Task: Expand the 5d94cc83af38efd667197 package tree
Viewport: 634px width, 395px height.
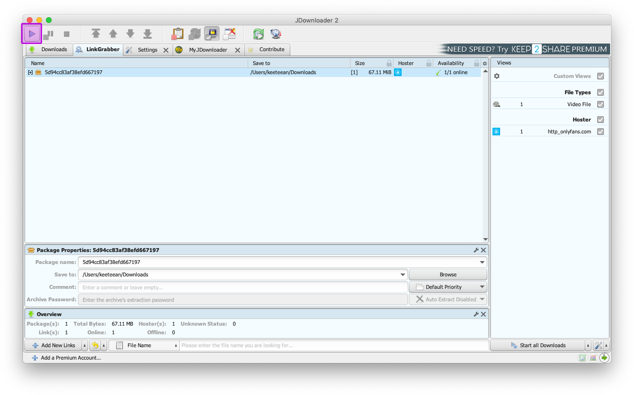Action: (x=30, y=72)
